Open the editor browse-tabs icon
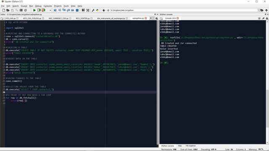The image size is (269, 151). click(x=2, y=18)
